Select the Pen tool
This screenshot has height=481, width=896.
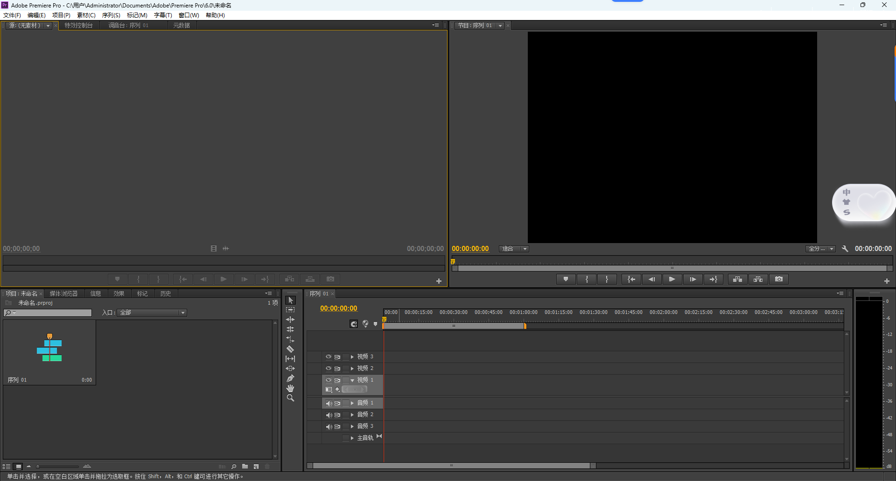click(290, 378)
